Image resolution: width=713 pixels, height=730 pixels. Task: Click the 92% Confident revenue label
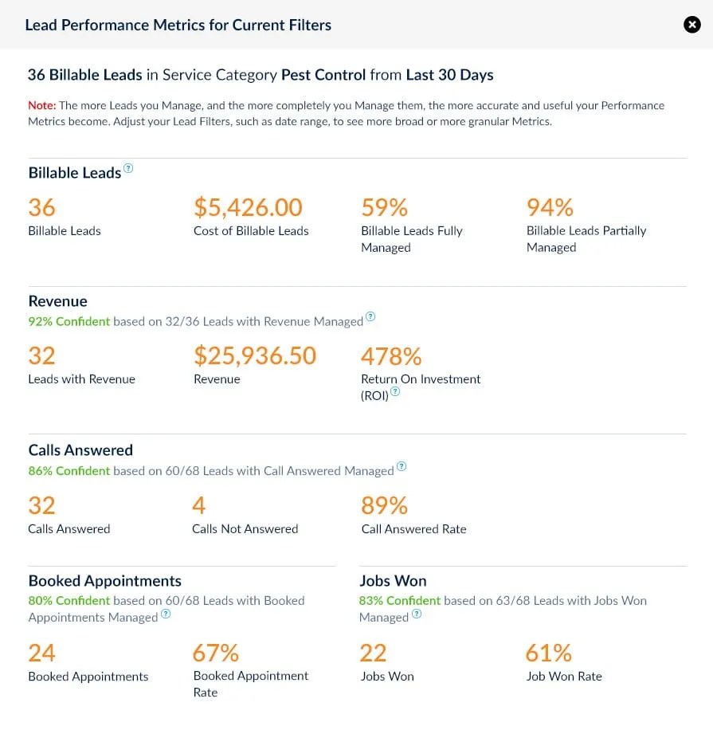[x=69, y=322]
